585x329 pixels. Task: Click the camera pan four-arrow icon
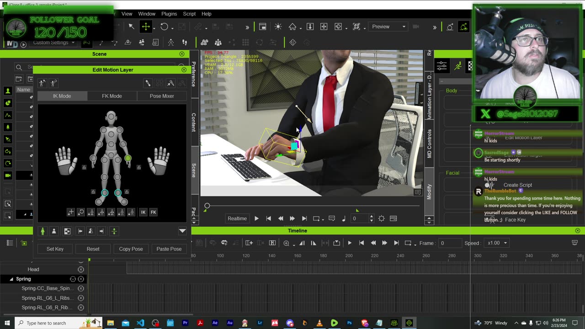(x=324, y=27)
